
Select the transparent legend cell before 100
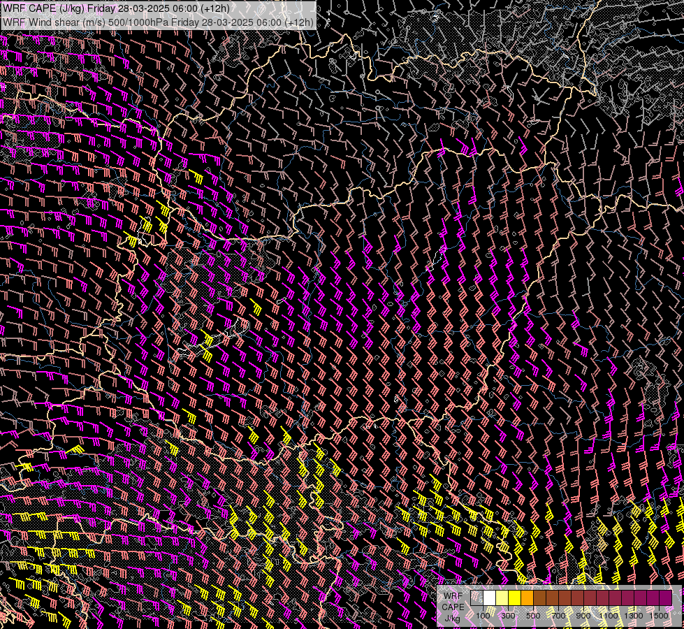tap(476, 598)
